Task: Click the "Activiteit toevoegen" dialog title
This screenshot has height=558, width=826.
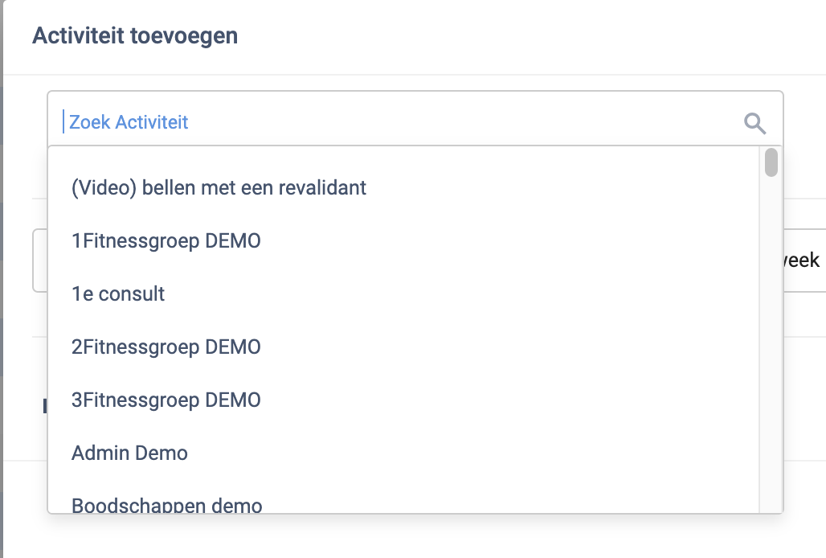Action: coord(134,36)
